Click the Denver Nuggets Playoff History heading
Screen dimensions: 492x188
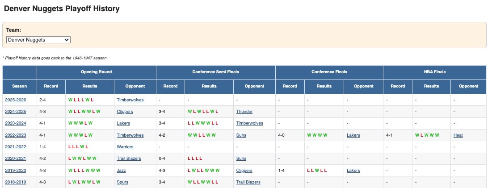click(62, 8)
